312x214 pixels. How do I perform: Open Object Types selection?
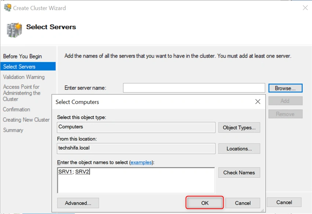(x=239, y=128)
